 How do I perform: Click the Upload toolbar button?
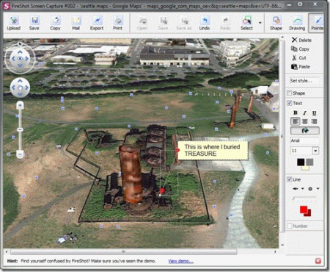pos(14,24)
